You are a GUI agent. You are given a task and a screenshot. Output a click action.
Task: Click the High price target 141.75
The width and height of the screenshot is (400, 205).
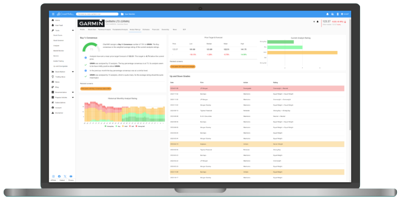[x=243, y=49]
